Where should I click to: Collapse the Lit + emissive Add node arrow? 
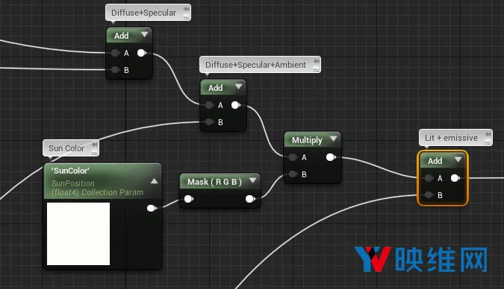point(458,159)
